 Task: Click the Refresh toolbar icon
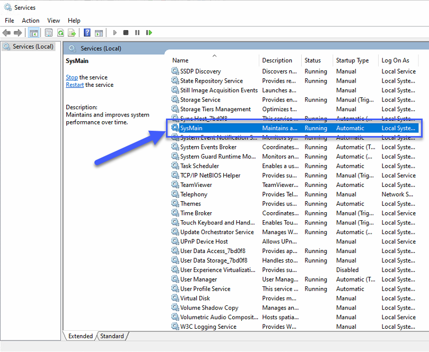(60, 33)
